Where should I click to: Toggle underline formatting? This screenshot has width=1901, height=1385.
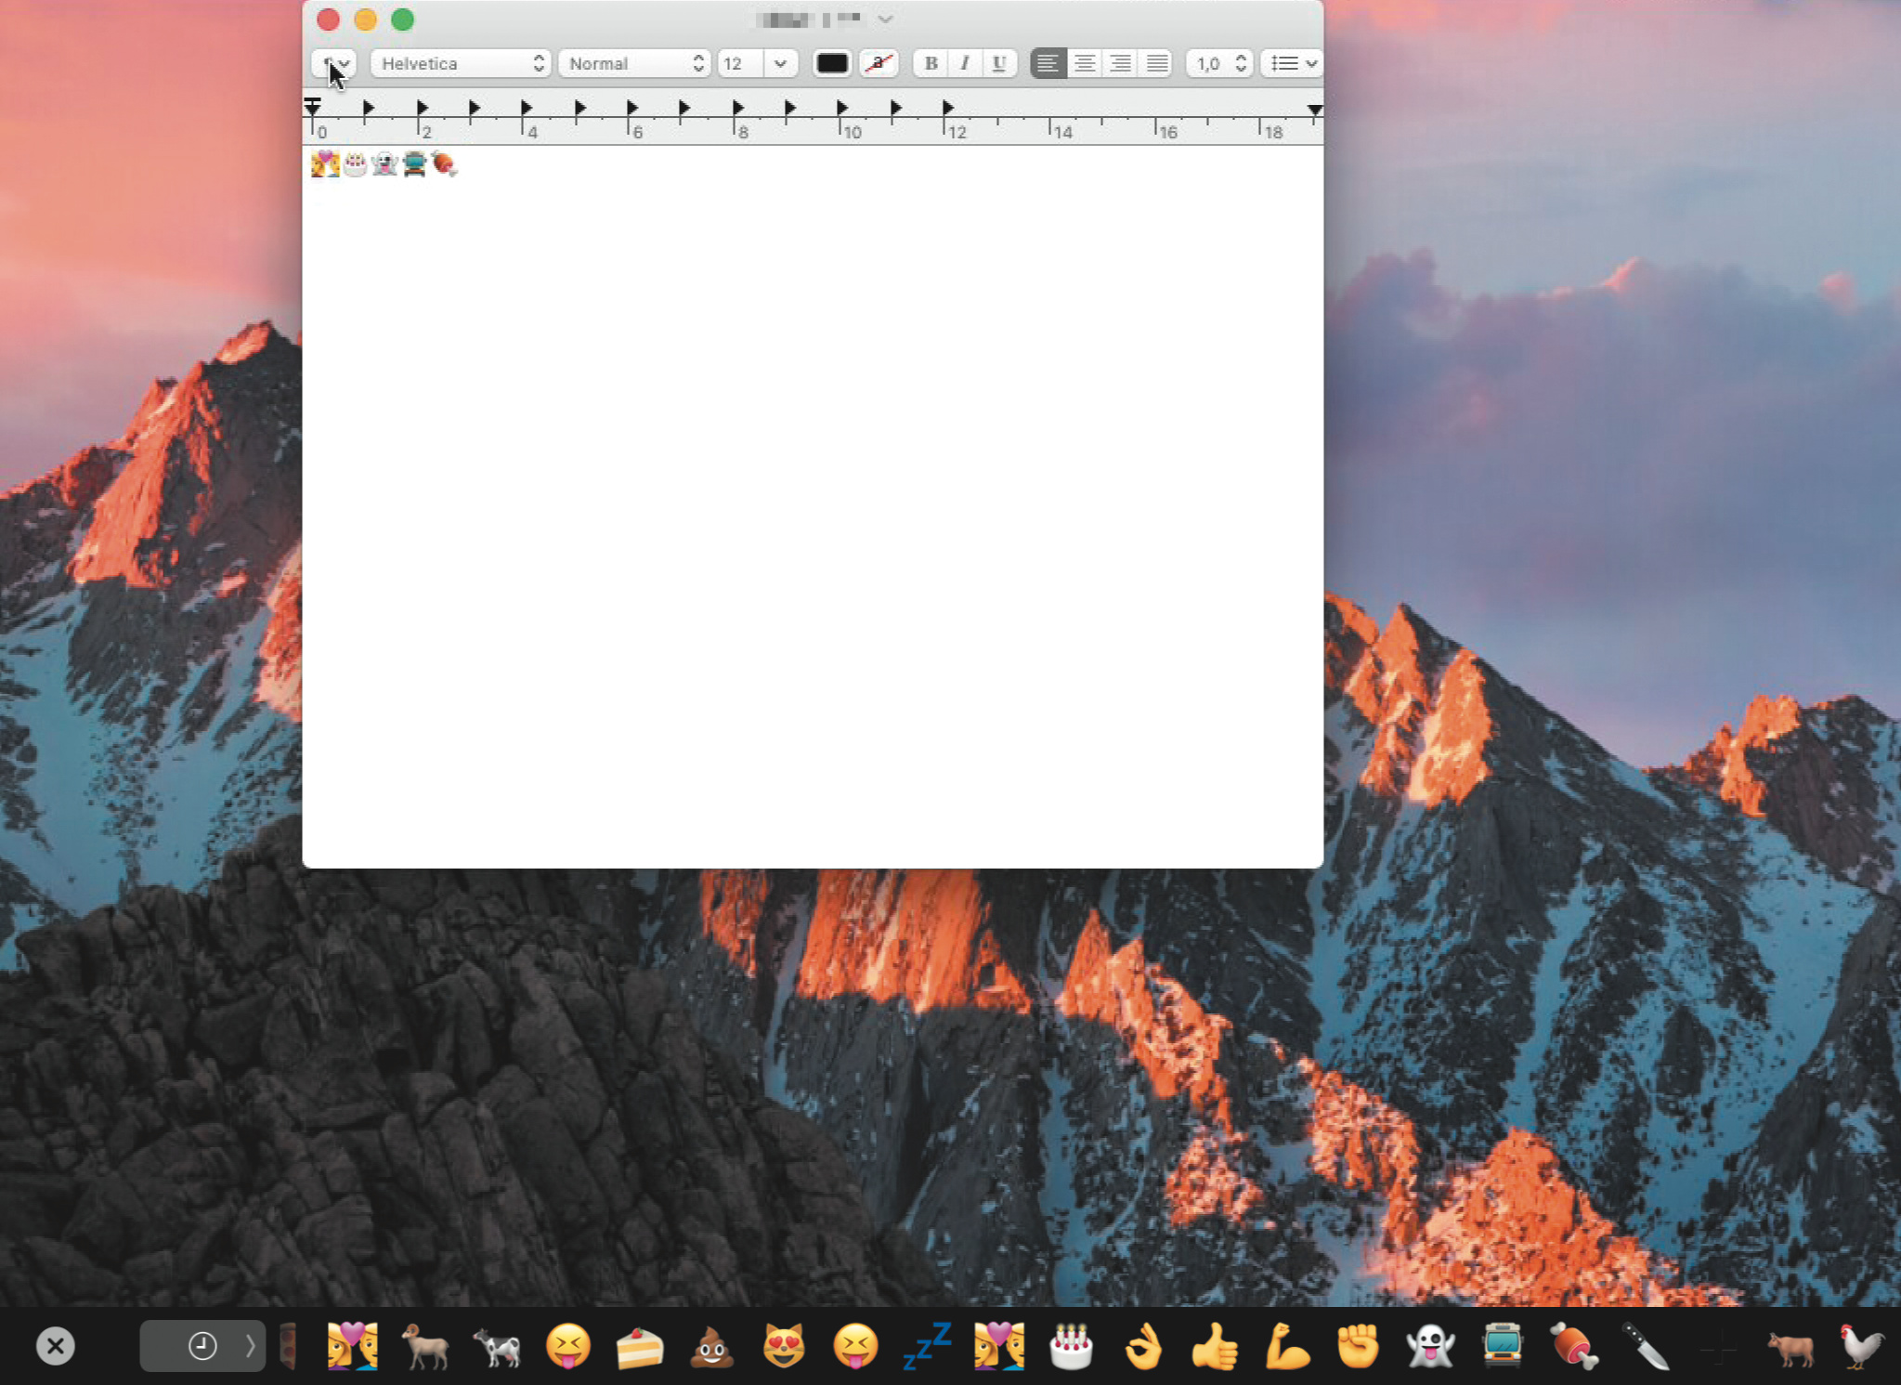pyautogui.click(x=999, y=63)
